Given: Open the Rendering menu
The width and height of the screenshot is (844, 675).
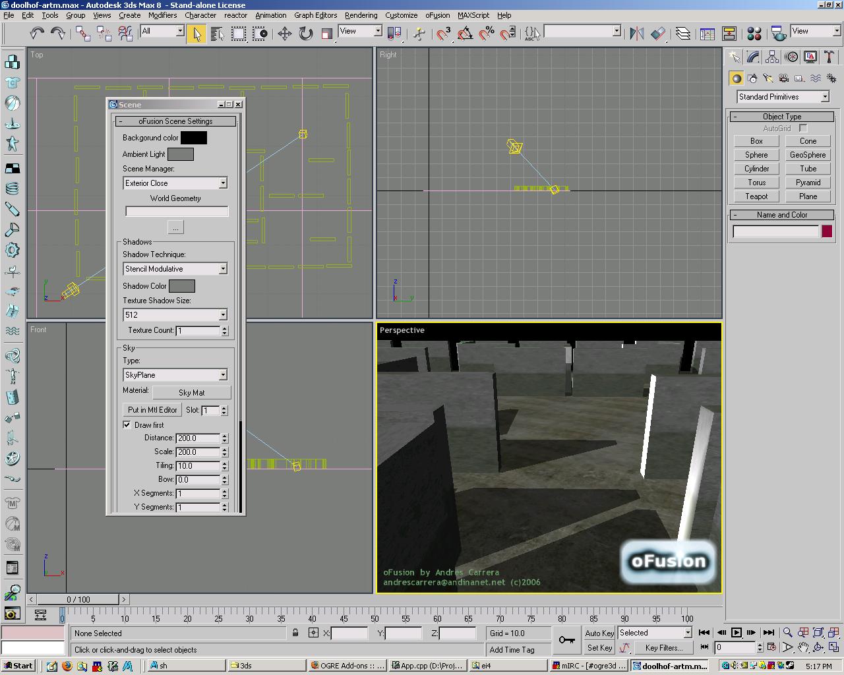Looking at the screenshot, I should tap(361, 15).
